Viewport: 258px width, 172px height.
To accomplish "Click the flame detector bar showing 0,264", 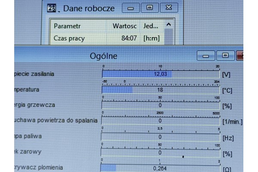I will tap(160, 168).
